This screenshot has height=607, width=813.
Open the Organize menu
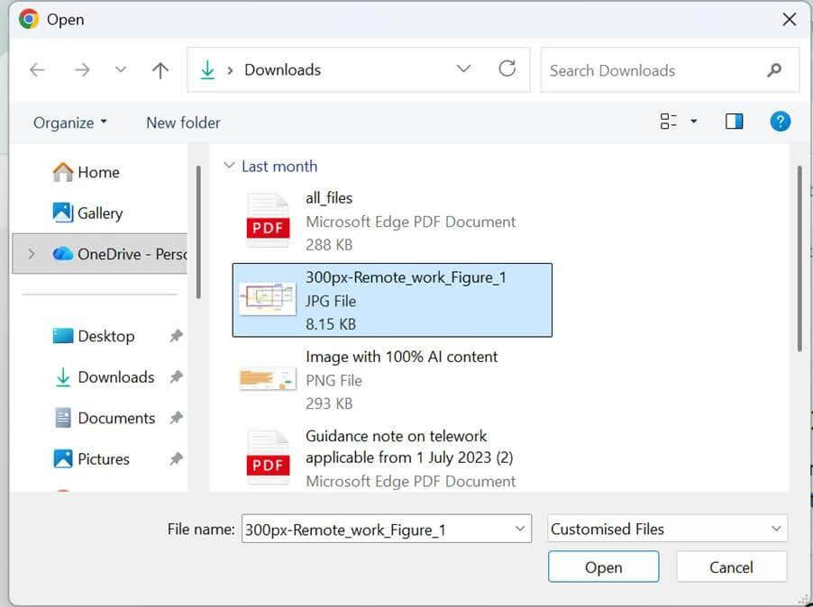(69, 122)
